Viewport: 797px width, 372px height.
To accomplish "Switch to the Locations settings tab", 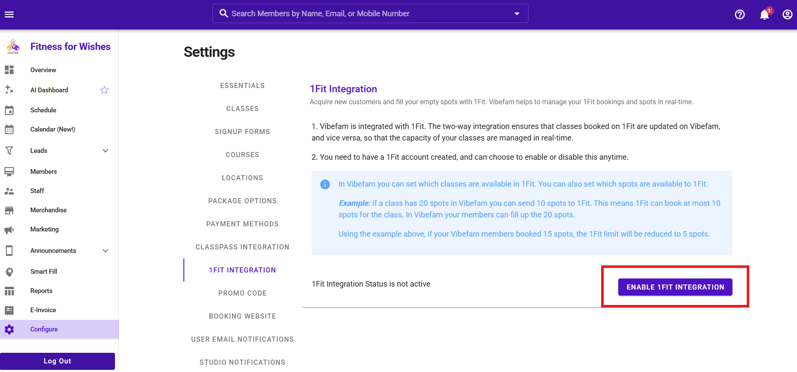I will 242,178.
